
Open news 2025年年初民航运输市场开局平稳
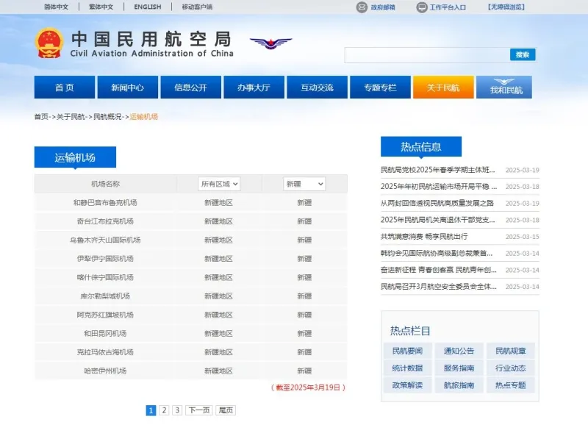tap(439, 187)
